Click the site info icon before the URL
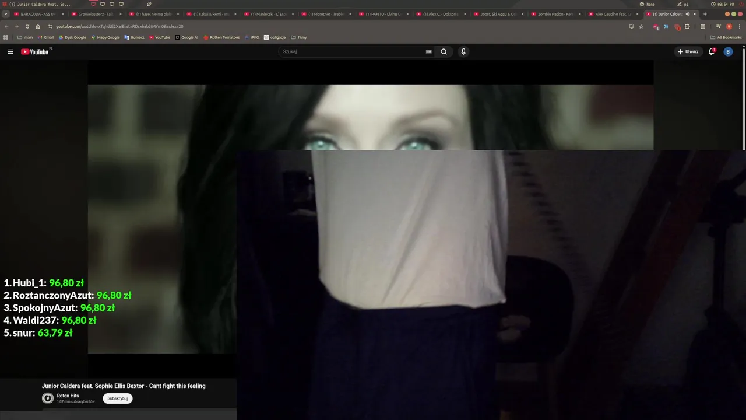746x420 pixels. tap(50, 26)
